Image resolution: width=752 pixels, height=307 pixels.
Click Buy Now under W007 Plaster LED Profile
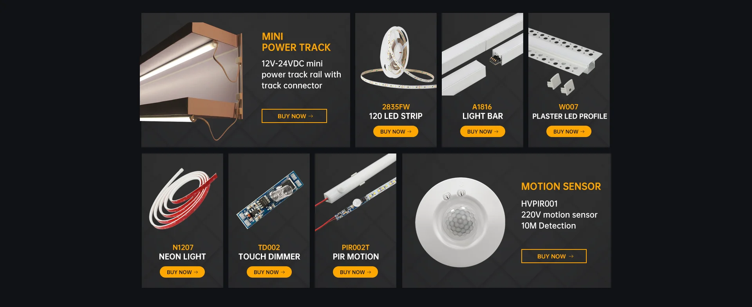click(x=569, y=132)
